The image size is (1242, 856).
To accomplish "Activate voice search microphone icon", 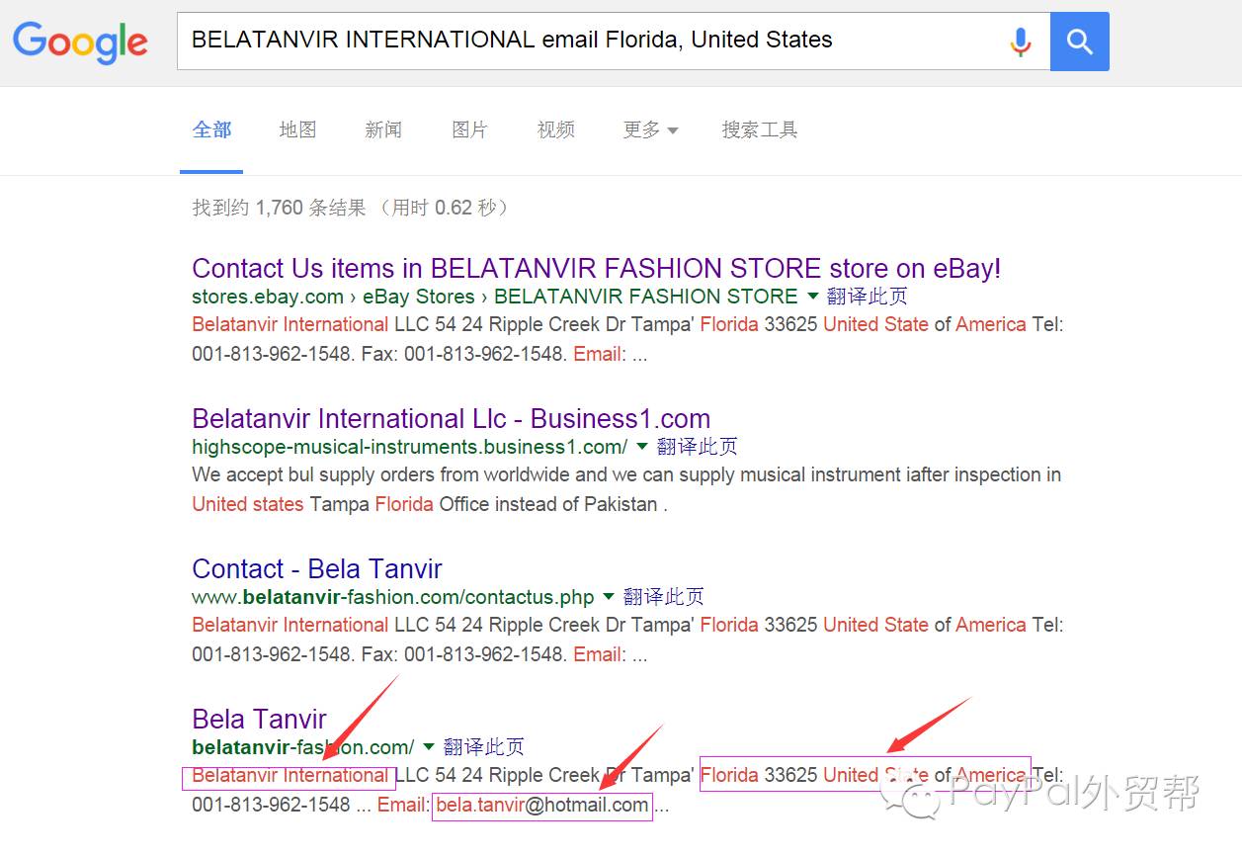I will tap(1021, 42).
